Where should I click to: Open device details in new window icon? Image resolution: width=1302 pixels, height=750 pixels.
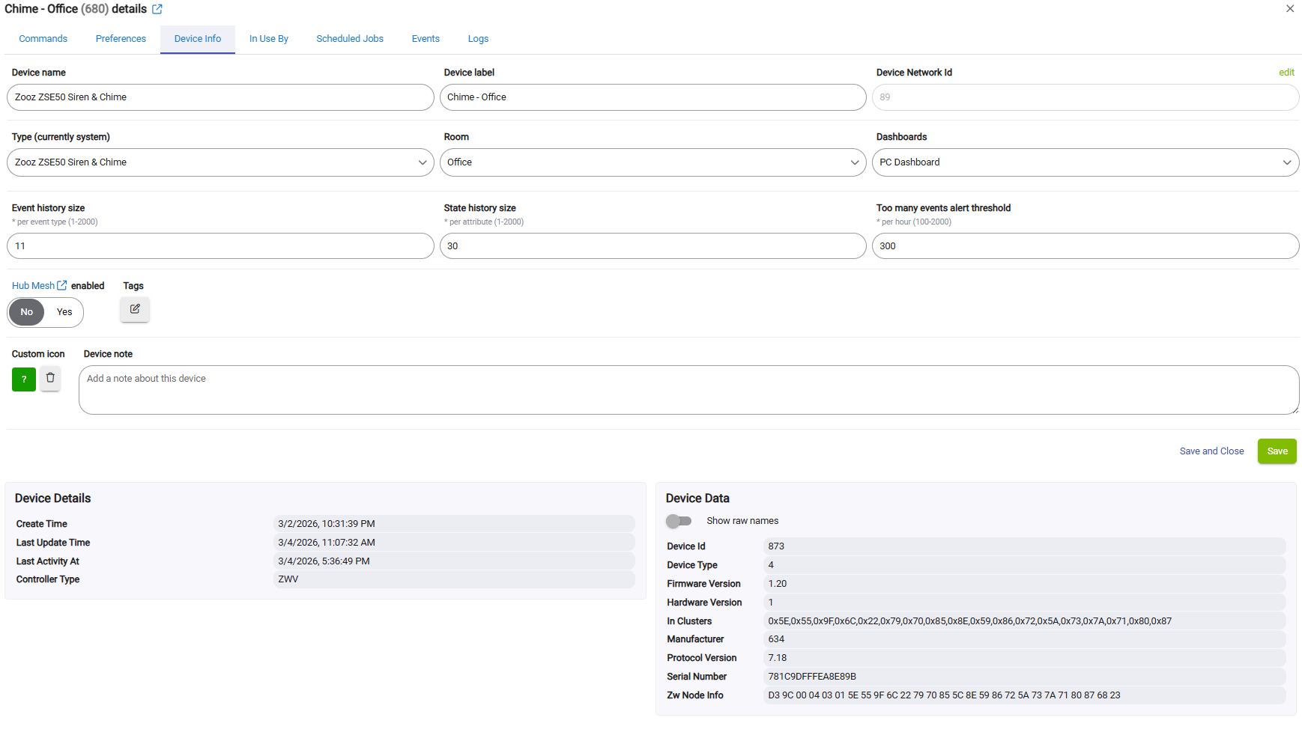click(x=157, y=10)
